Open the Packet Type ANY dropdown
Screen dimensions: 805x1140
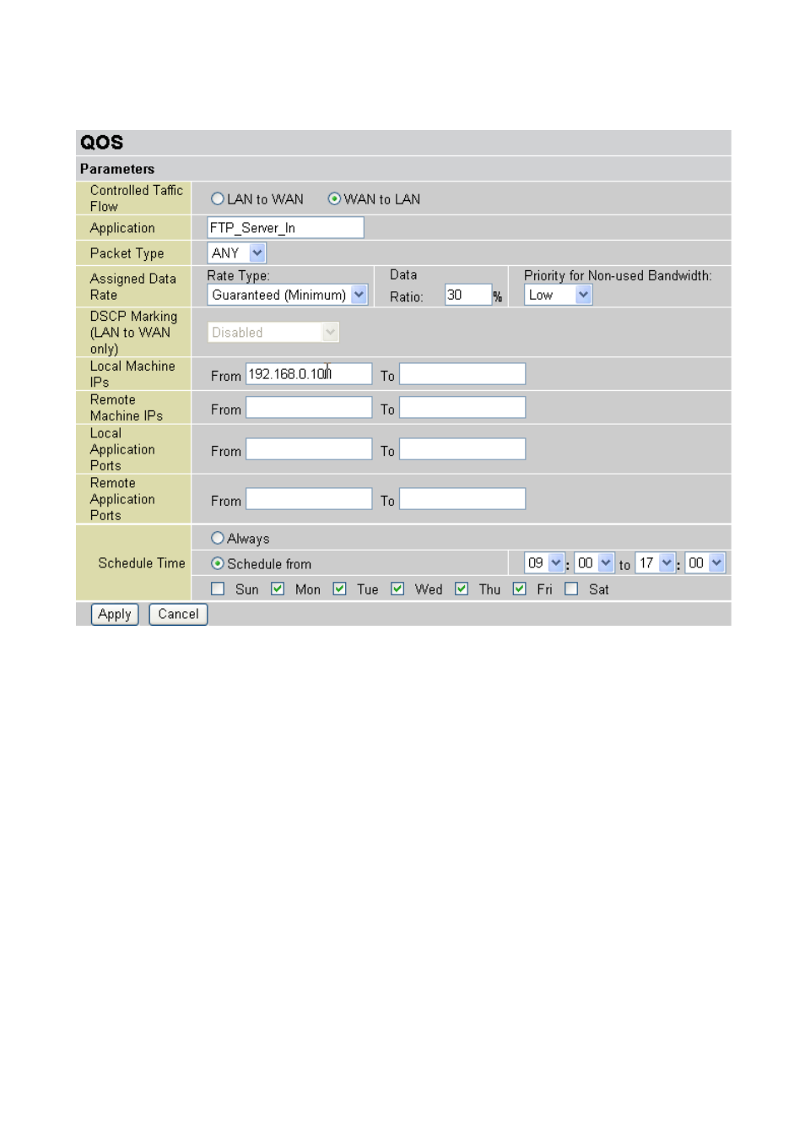coord(236,252)
